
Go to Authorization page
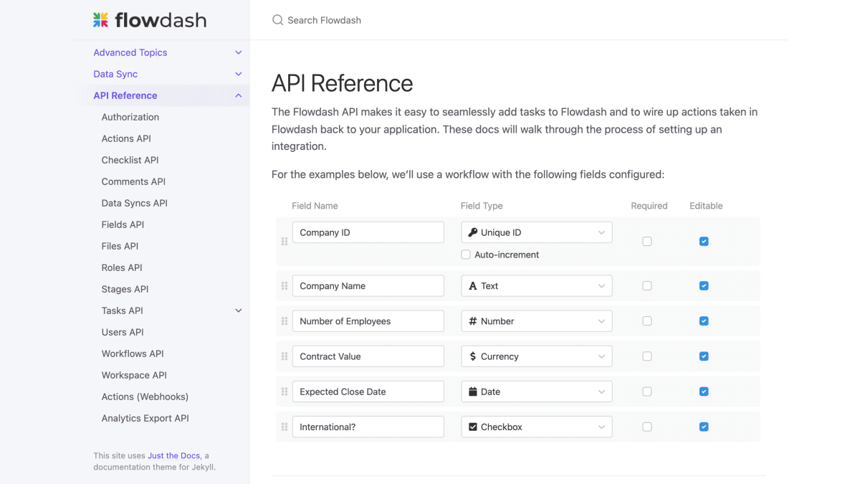point(130,117)
